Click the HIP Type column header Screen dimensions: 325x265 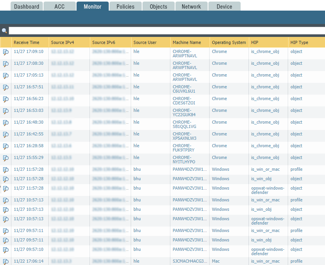tap(299, 42)
